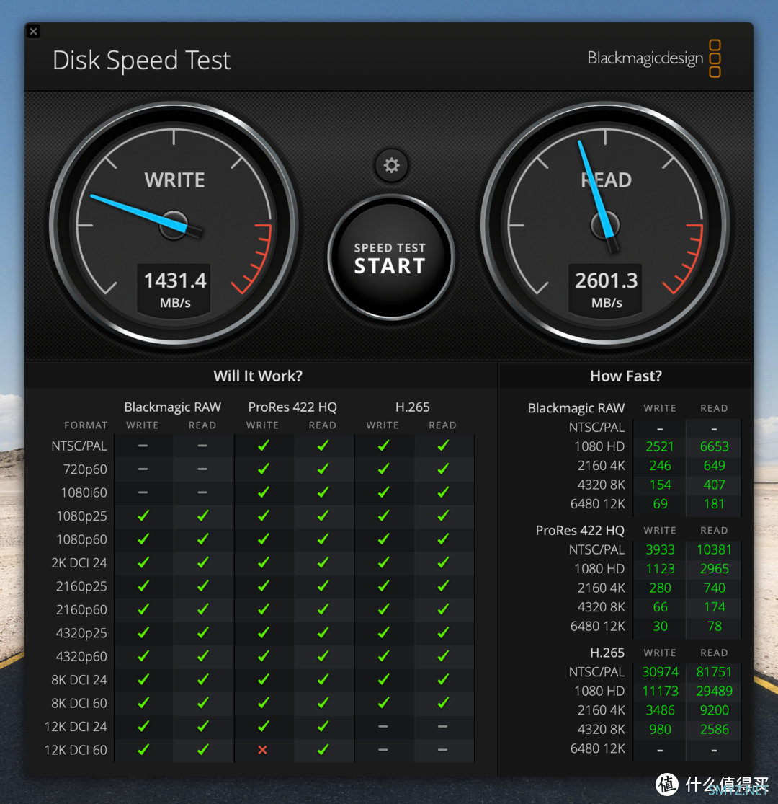Click ProRes 422 HQ NTSC/PAL read value 10381
Viewport: 778px width, 804px height.
[x=714, y=549]
